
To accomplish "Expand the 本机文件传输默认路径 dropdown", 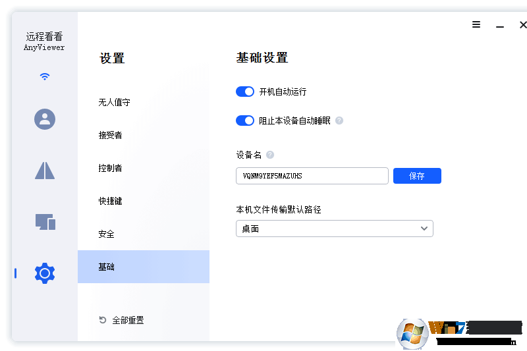I will (334, 229).
